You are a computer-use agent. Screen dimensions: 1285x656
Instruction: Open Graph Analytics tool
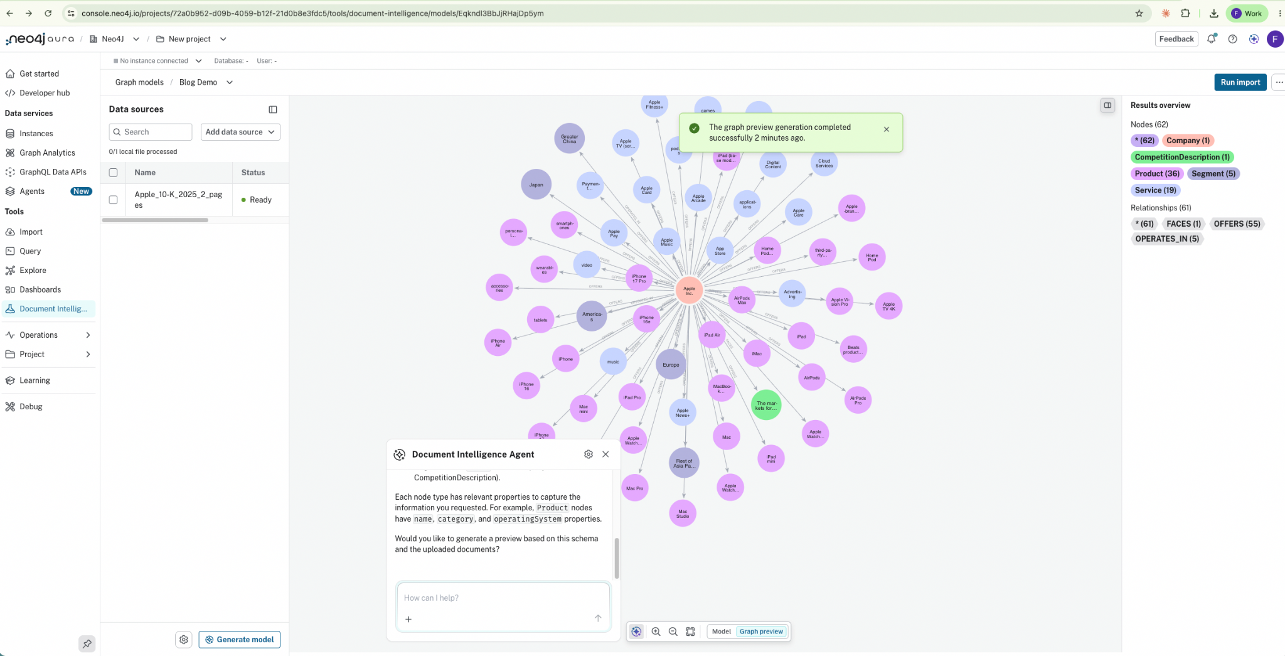point(47,153)
